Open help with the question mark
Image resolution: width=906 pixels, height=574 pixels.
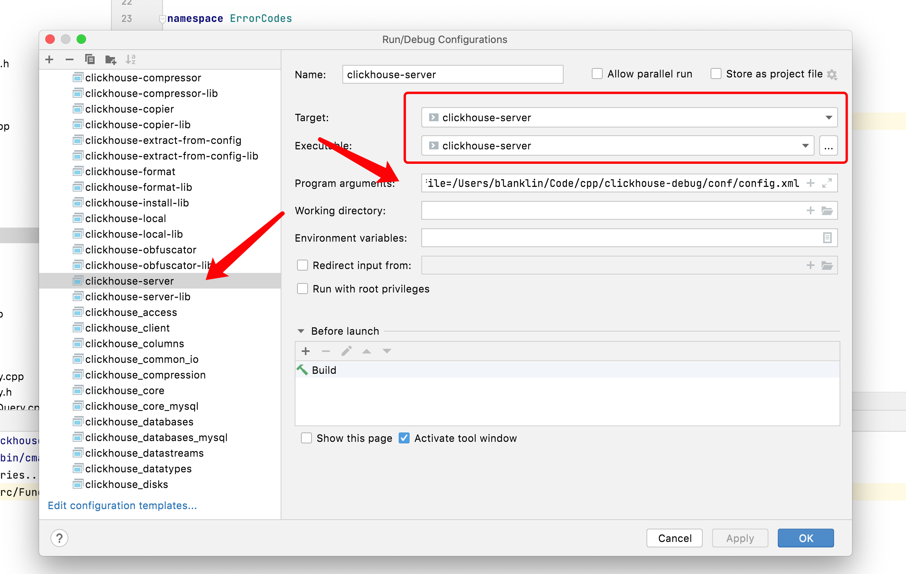[x=59, y=538]
